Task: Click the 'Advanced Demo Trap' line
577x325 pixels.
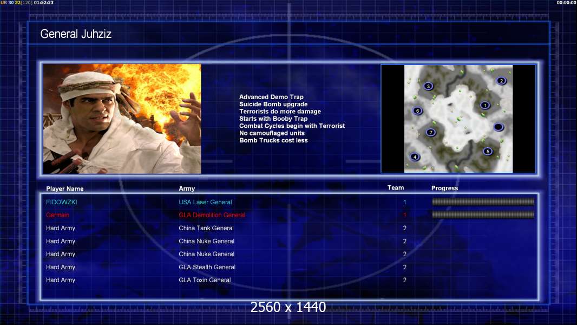Action: (x=271, y=97)
